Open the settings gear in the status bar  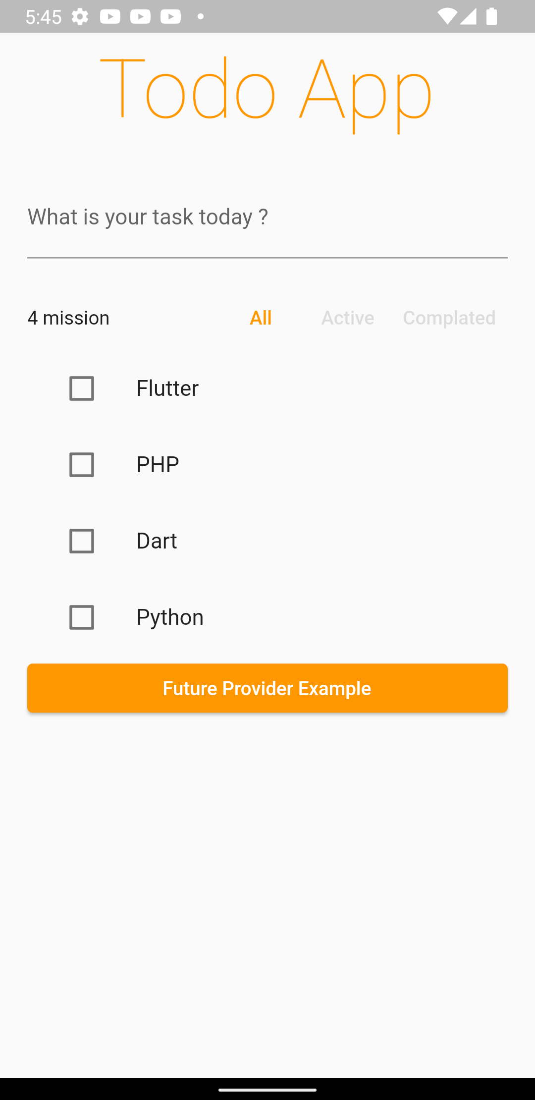79,16
